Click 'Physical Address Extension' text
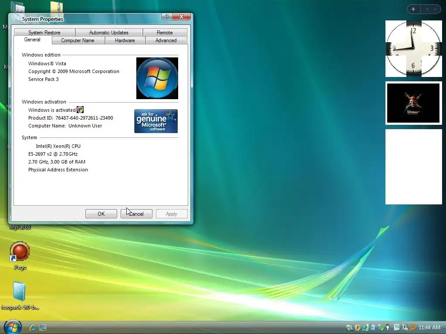 [58, 170]
